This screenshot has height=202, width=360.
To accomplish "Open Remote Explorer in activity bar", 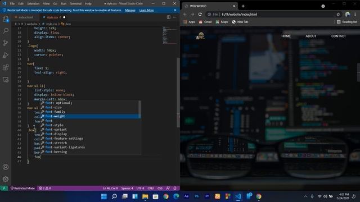I will click(x=6, y=80).
